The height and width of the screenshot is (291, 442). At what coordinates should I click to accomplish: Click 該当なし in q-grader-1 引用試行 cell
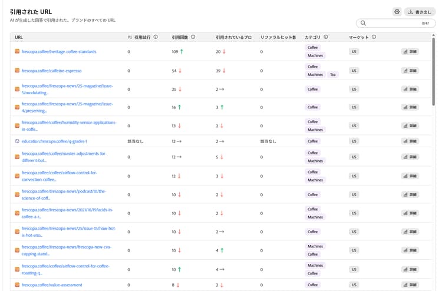click(x=136, y=141)
